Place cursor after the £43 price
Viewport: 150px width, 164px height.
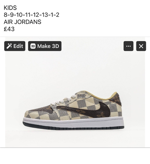[x=14, y=29]
